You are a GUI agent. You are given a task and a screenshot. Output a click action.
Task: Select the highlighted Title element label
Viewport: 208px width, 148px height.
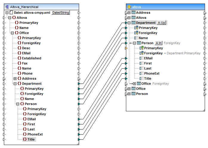coord(31,139)
